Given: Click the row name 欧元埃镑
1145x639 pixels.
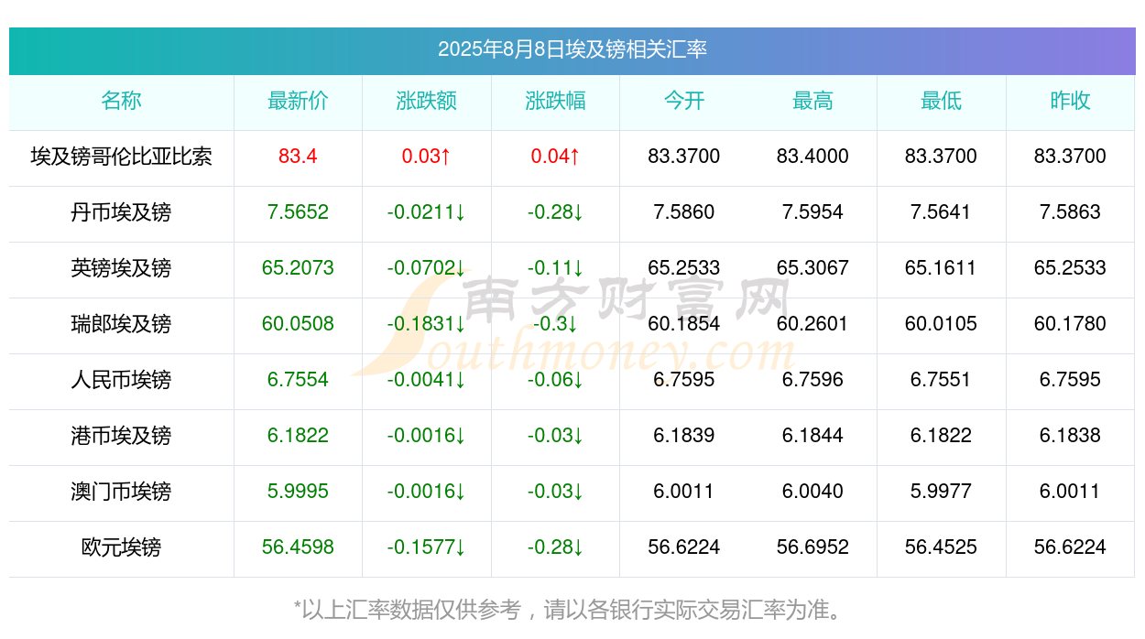Looking at the screenshot, I should coord(121,547).
